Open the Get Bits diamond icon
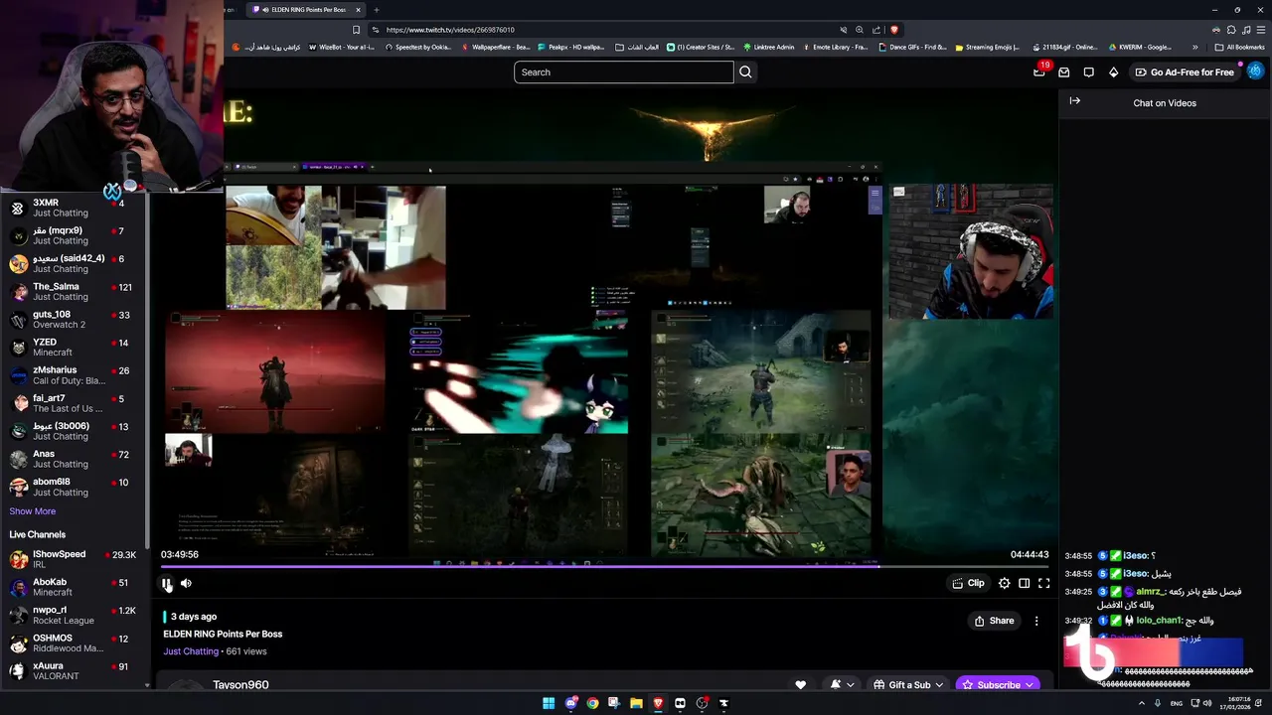This screenshot has width=1272, height=715. click(1114, 71)
